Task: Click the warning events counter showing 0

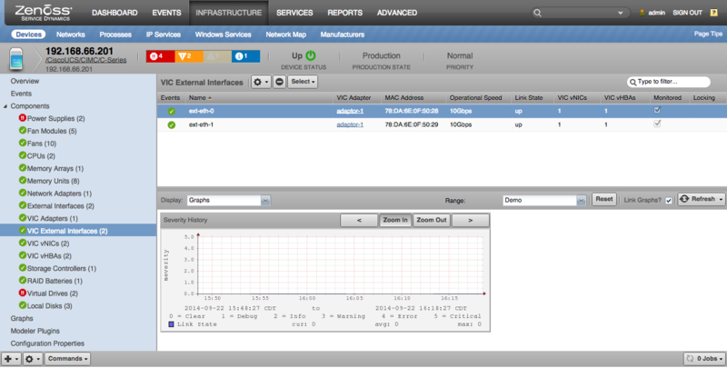Action: [217, 56]
